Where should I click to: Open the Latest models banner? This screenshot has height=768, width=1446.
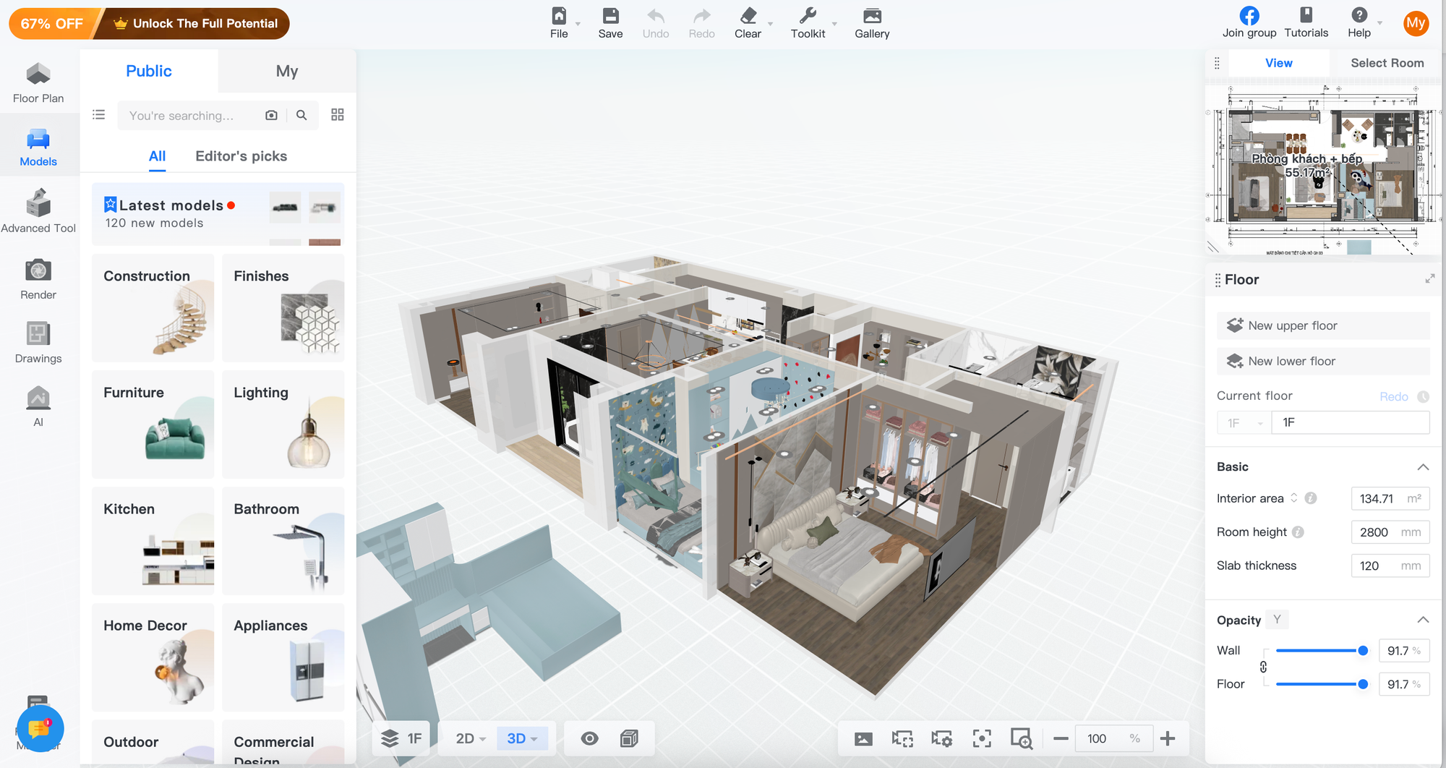click(x=218, y=214)
